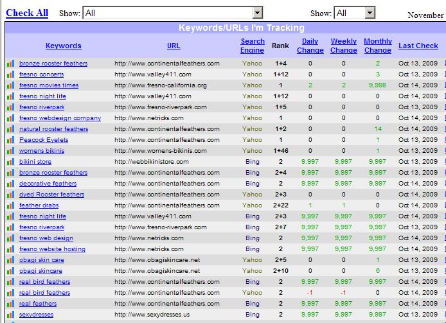Sort by Monthly Change column header
The width and height of the screenshot is (446, 323).
[378, 46]
